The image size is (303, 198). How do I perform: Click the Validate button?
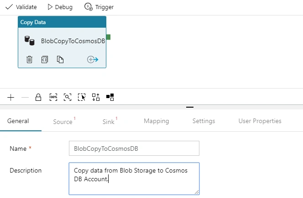(21, 7)
